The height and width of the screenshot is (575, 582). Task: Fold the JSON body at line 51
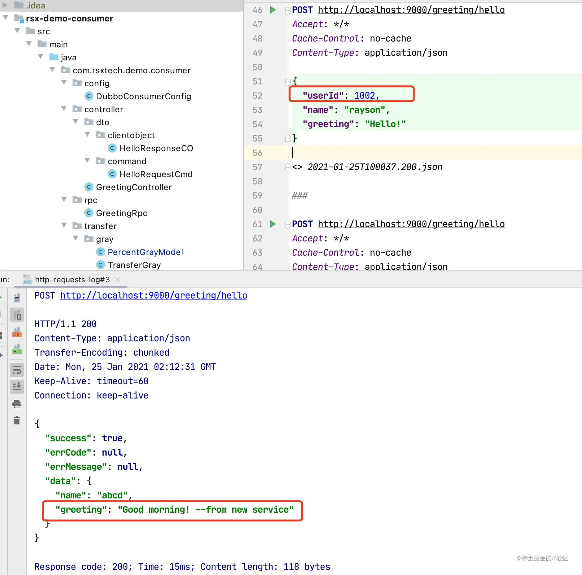pos(288,81)
